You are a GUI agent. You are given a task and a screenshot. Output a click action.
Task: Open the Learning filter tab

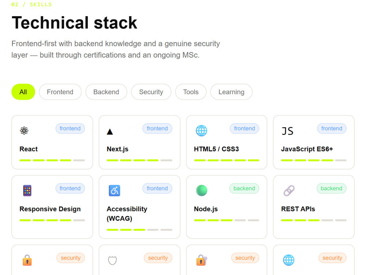(231, 92)
